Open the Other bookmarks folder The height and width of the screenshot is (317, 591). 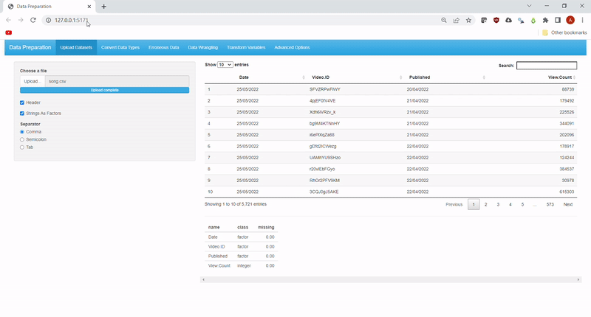click(x=564, y=32)
